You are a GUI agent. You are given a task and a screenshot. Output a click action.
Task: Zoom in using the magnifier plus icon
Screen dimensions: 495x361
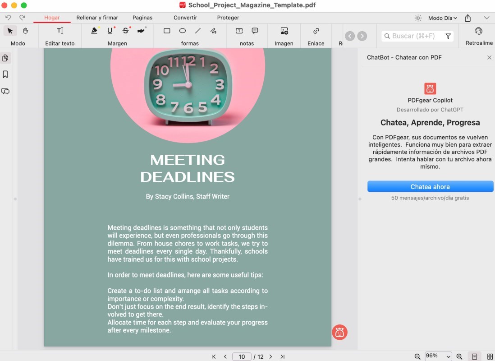point(460,356)
